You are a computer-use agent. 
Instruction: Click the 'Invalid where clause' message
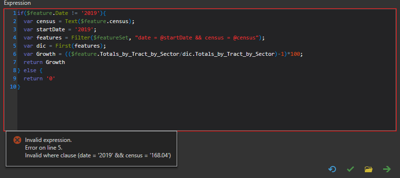point(98,155)
